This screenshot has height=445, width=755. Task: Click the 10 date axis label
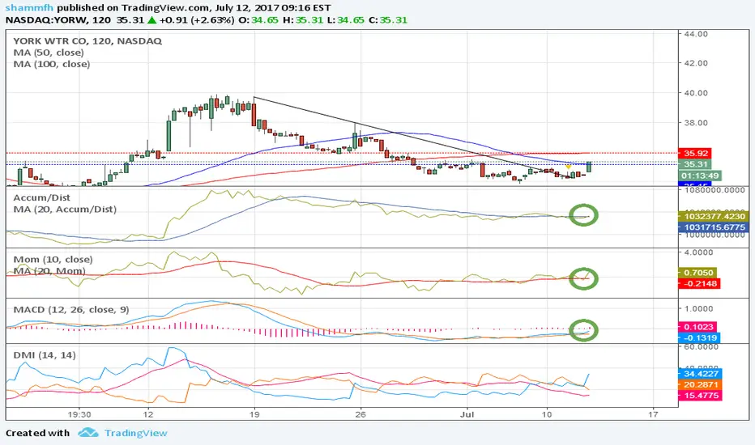pos(547,414)
